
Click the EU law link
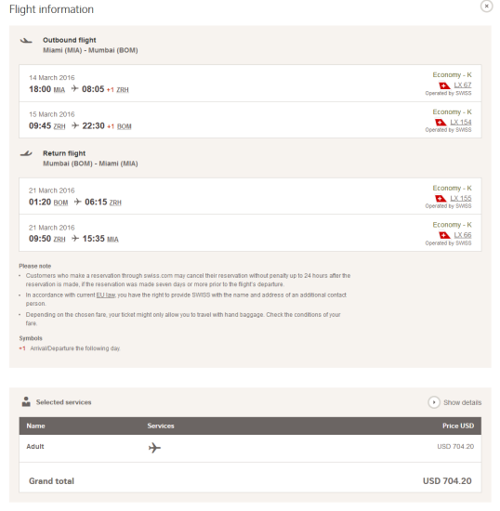point(106,295)
